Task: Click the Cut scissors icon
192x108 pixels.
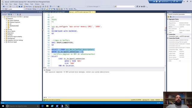Action: pyautogui.click(x=43, y=7)
